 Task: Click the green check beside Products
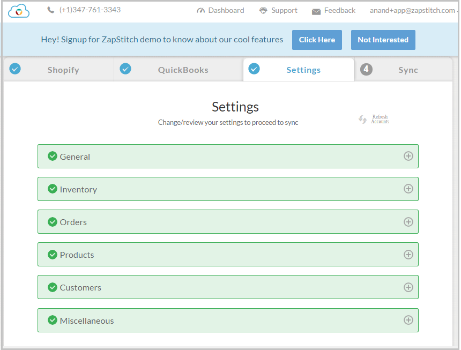pos(53,254)
